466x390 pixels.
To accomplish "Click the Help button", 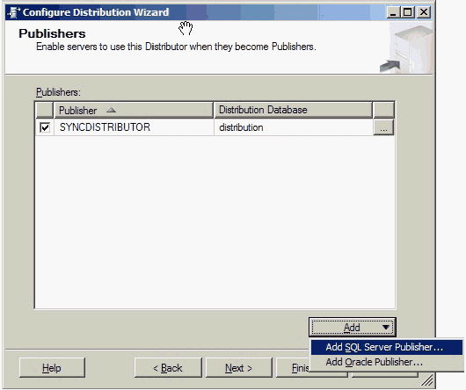I will click(x=52, y=368).
